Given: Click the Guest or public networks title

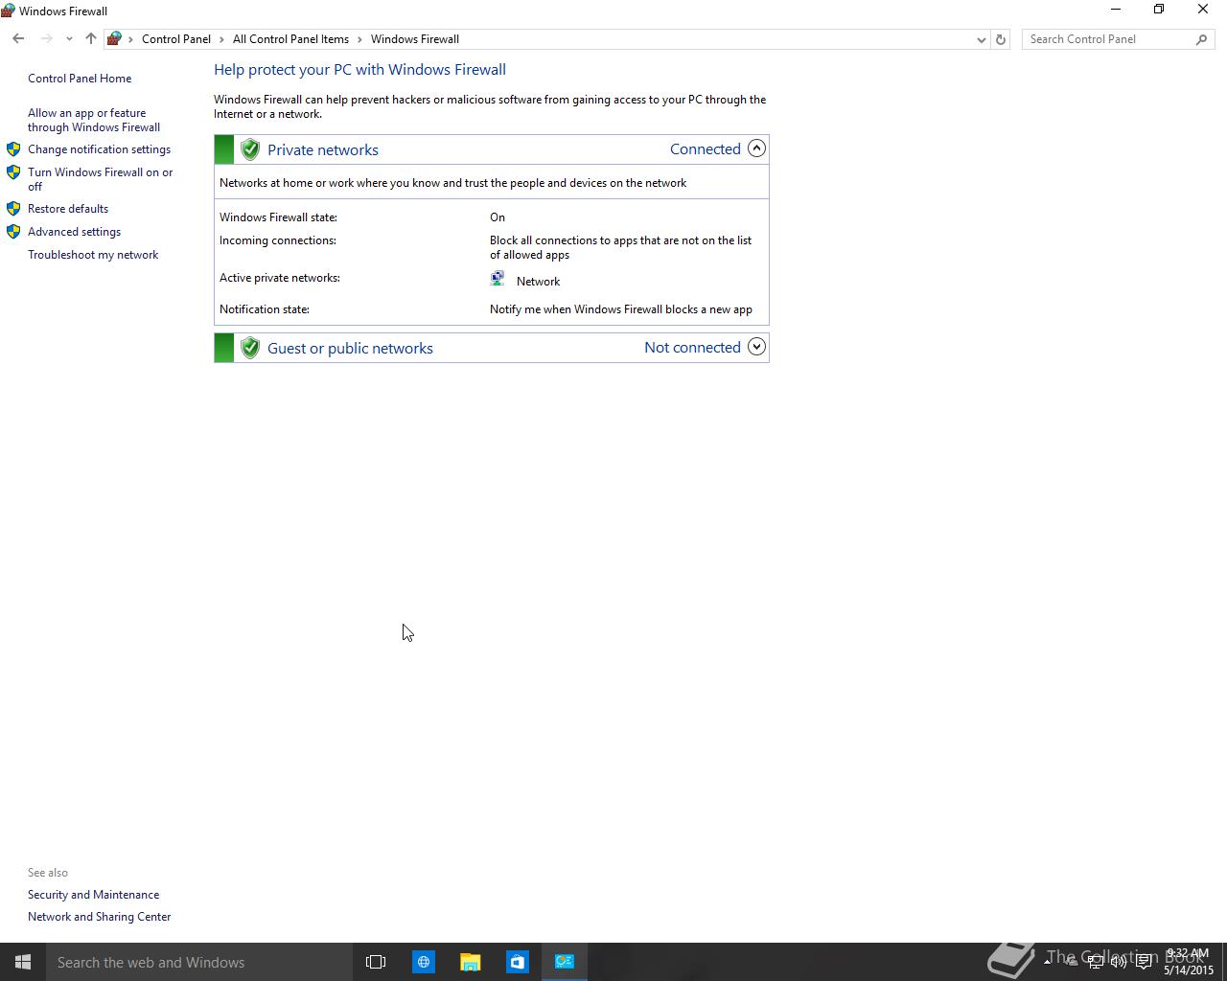Looking at the screenshot, I should (350, 348).
